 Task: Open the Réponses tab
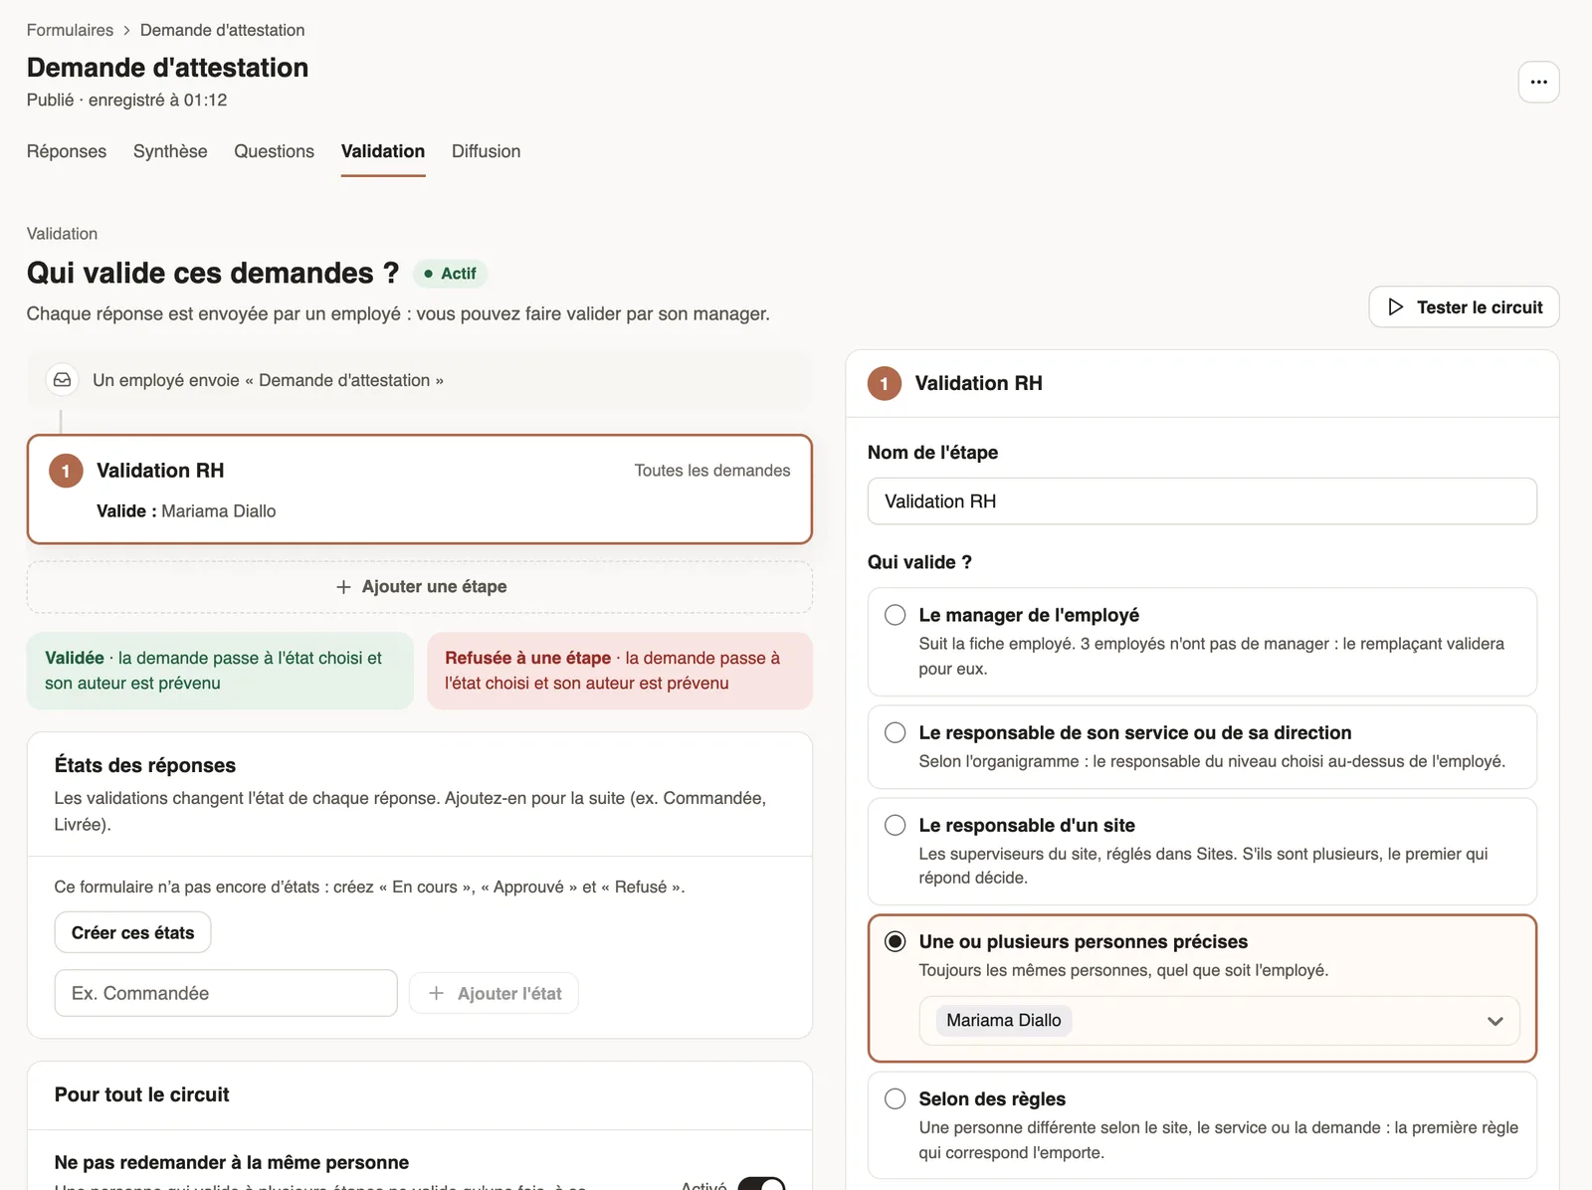[67, 151]
